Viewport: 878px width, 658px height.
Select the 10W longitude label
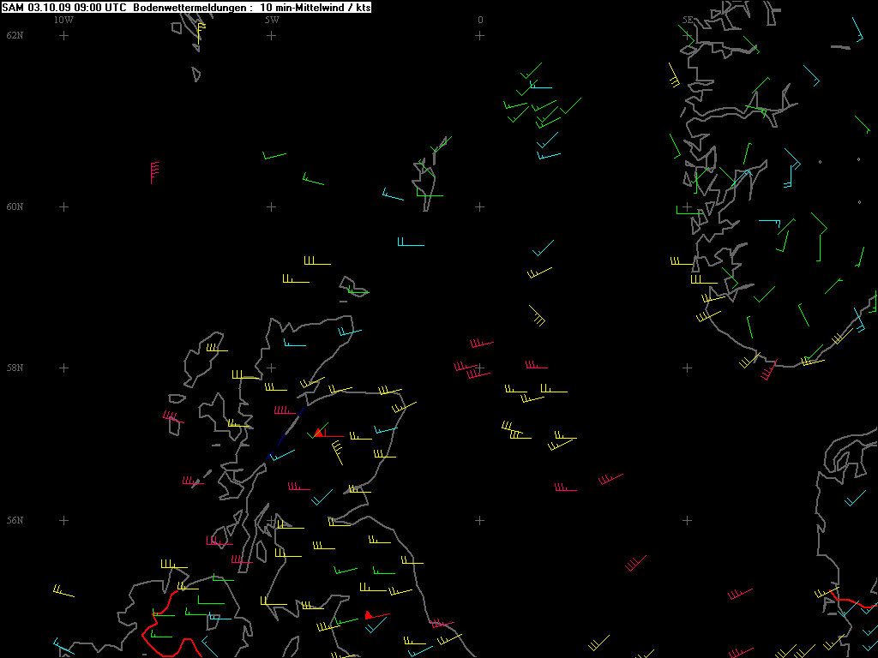(63, 20)
